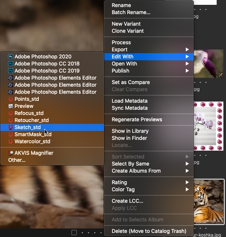Select the tiger thumbnail in browser
The image size is (226, 237).
pos(208,201)
